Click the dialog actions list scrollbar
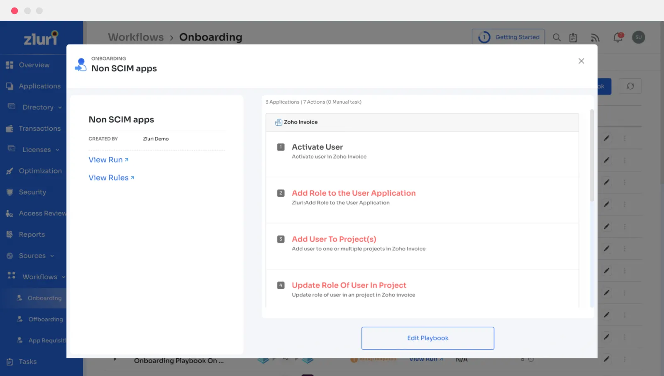The height and width of the screenshot is (376, 664). 592,155
